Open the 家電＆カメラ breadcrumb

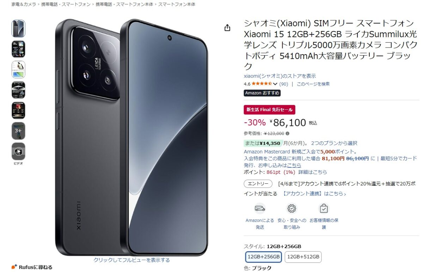(24, 4)
